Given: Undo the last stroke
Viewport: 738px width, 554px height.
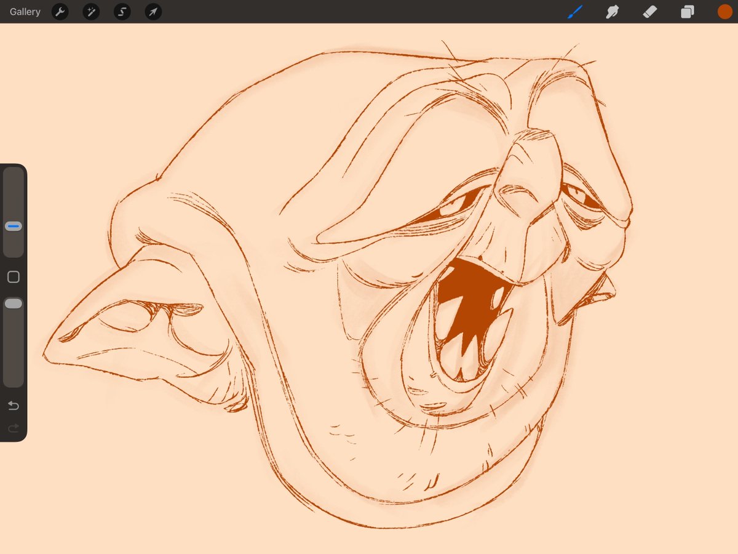Looking at the screenshot, I should (14, 405).
